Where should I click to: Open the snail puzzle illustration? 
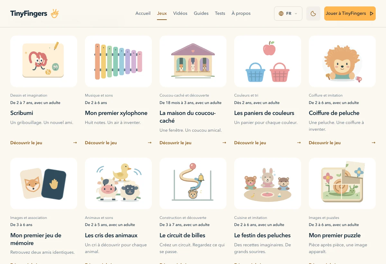(342, 184)
